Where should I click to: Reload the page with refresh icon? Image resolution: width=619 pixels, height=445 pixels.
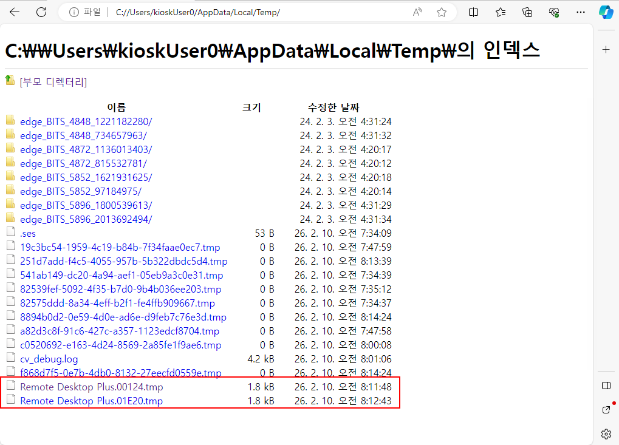(41, 12)
